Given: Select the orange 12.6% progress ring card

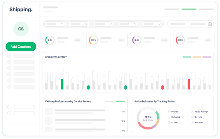Looking at the screenshot, I should click(x=107, y=40).
